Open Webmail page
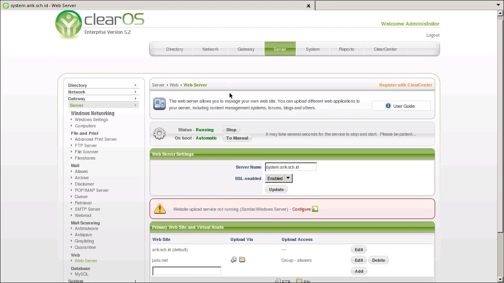 point(83,215)
